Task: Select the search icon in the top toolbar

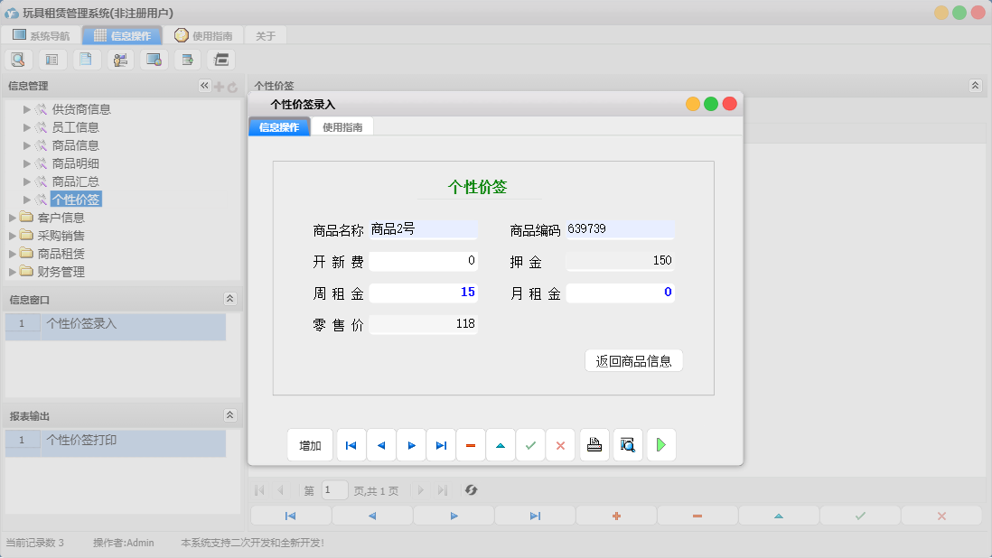Action: (x=18, y=59)
